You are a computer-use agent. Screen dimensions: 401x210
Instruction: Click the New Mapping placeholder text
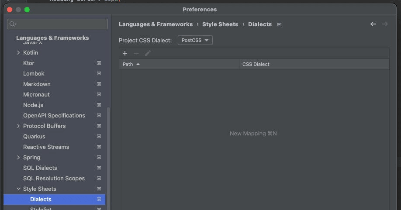[x=253, y=133]
